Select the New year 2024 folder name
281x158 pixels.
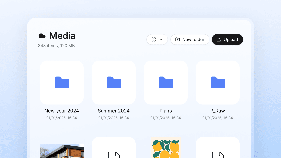click(x=62, y=111)
